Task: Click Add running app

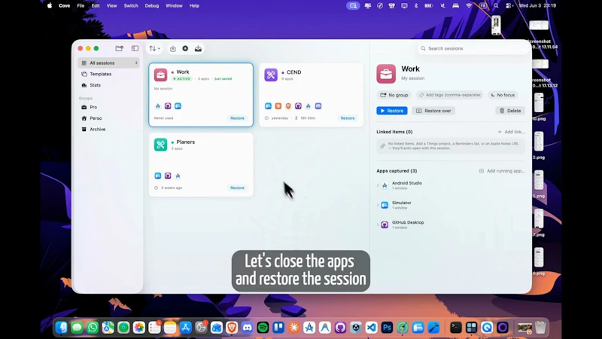Action: pyautogui.click(x=502, y=171)
